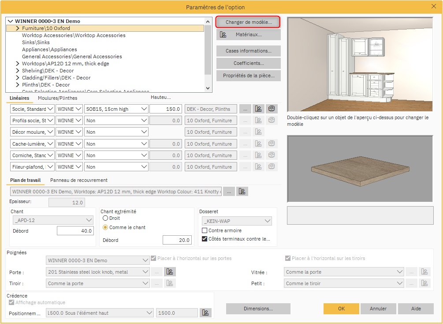
Task: Open the material picker icon beside the worktop description
Action: click(242, 192)
